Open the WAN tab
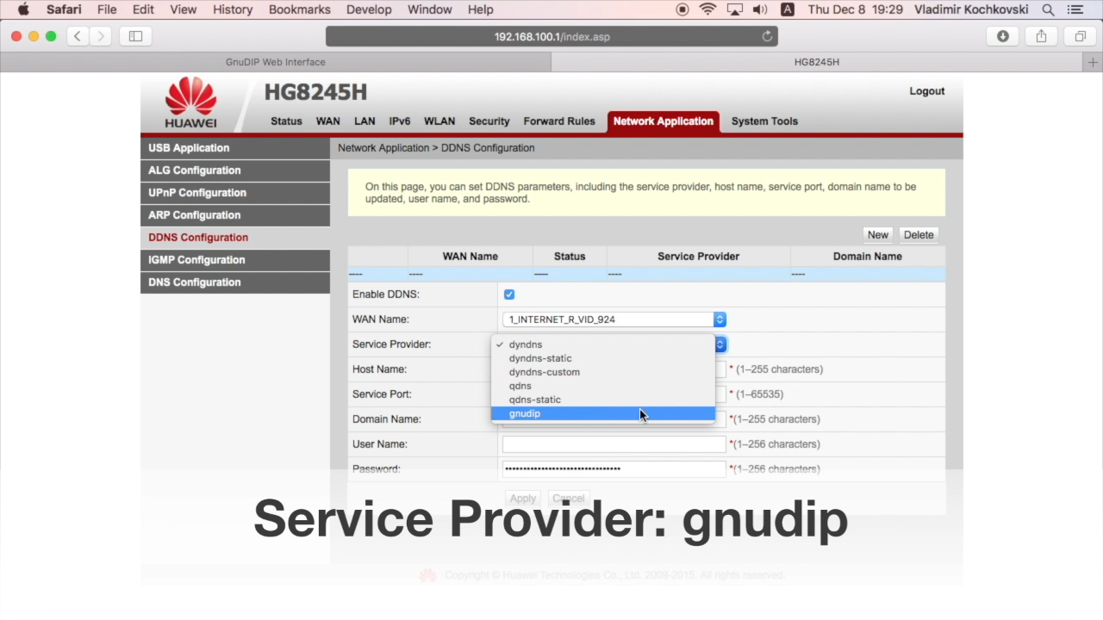Viewport: 1103px width, 620px height. [x=327, y=121]
